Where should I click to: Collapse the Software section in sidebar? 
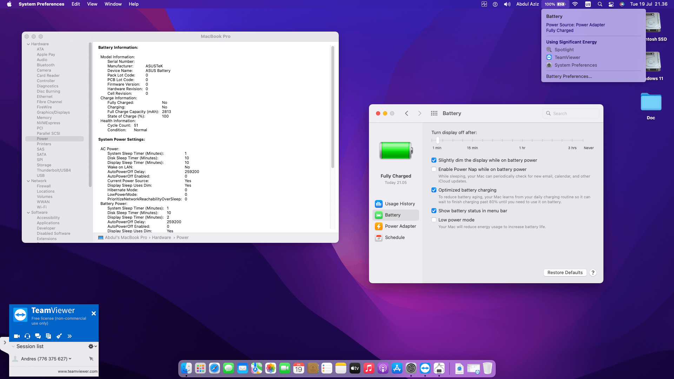coord(28,213)
